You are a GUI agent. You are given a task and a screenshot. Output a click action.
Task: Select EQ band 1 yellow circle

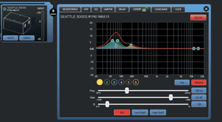point(100,82)
